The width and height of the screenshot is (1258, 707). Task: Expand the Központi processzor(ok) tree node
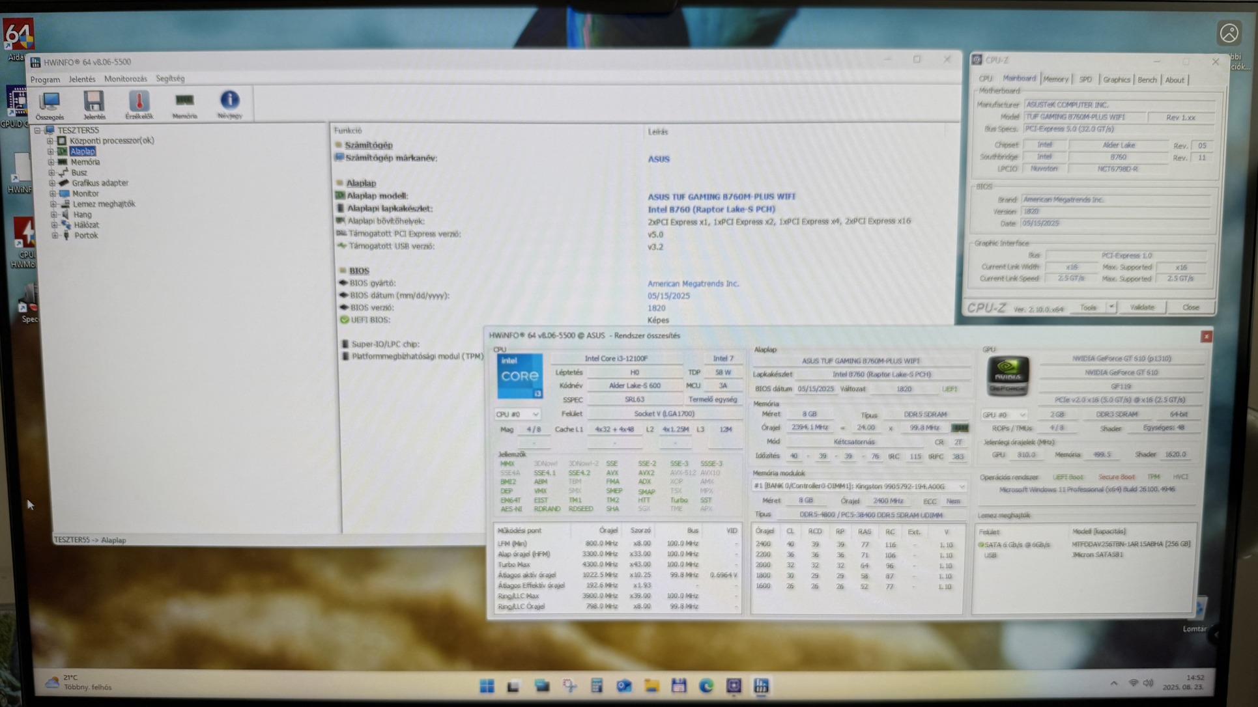click(50, 141)
